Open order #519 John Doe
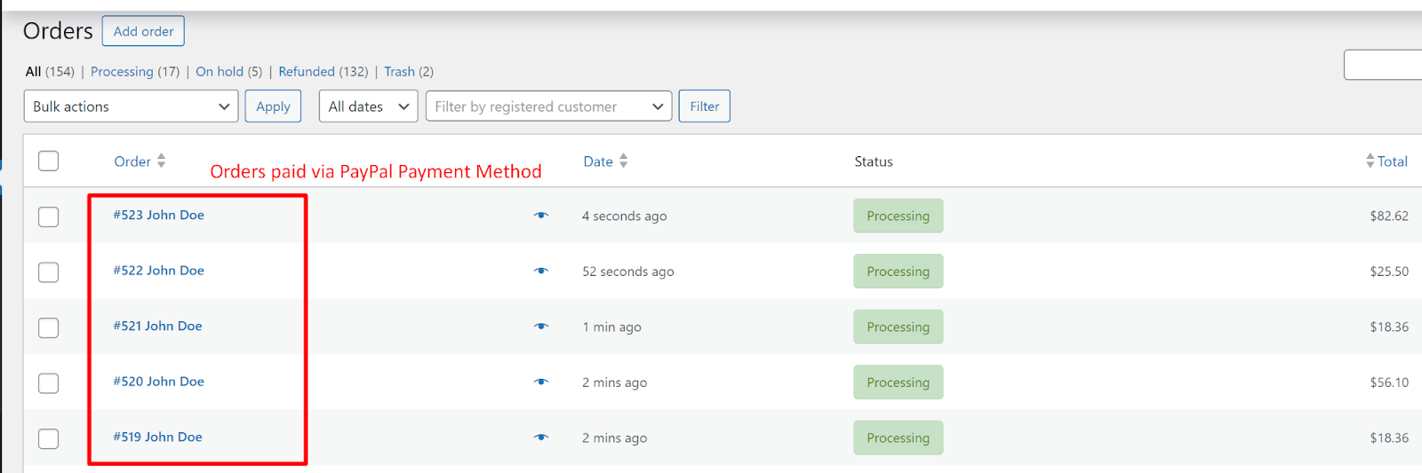 click(157, 437)
